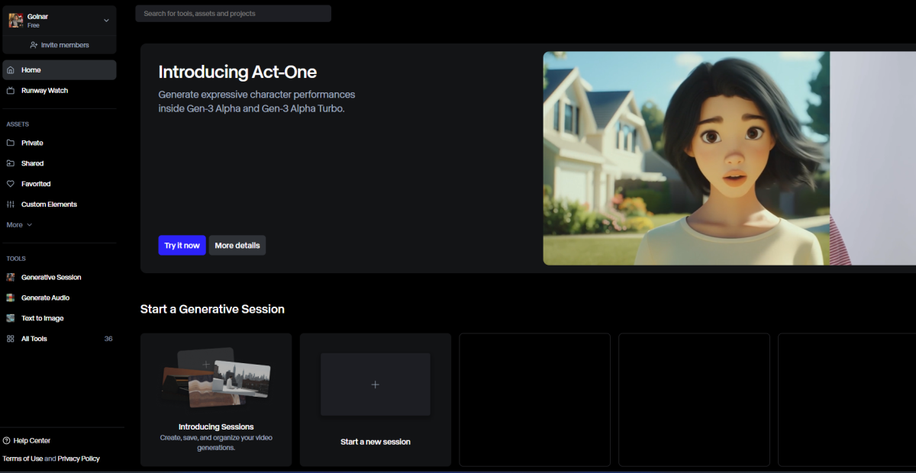The height and width of the screenshot is (473, 916).
Task: Click the Help Center question mark icon
Action: click(x=7, y=441)
